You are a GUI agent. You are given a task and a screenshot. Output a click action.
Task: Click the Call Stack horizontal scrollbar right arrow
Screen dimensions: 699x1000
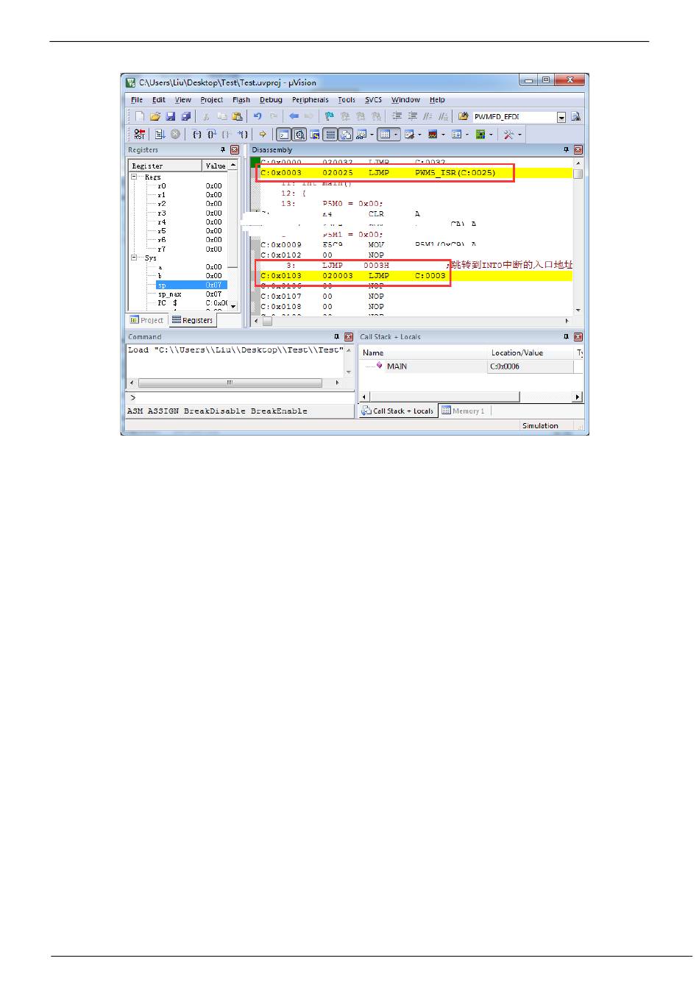pyautogui.click(x=578, y=397)
